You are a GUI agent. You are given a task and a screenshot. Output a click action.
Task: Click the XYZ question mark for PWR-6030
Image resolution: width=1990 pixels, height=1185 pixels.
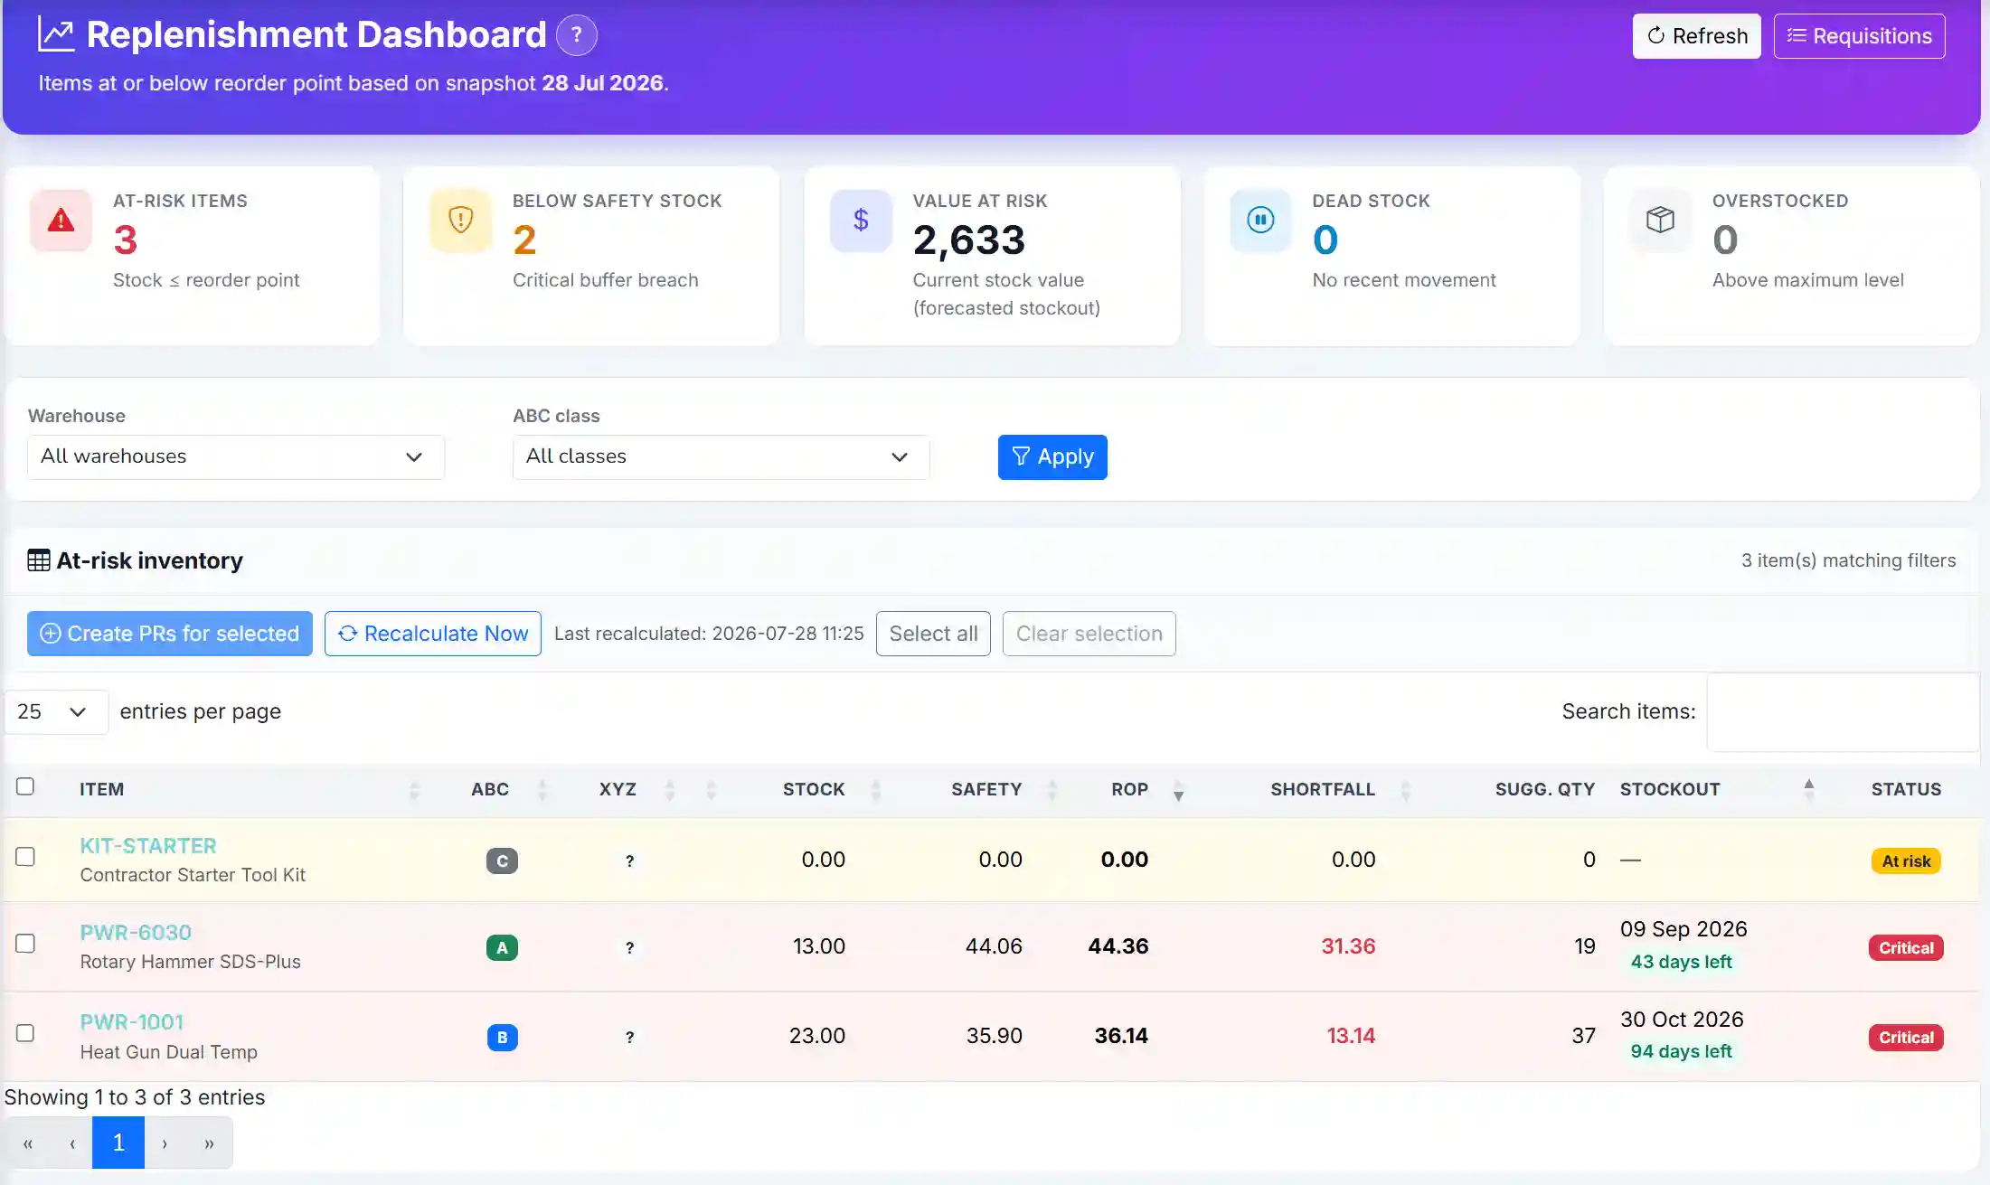click(x=629, y=947)
